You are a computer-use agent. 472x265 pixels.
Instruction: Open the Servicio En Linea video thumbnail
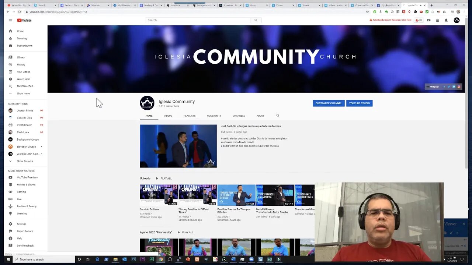click(159, 195)
